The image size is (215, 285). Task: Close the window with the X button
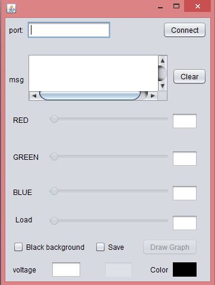[198, 6]
